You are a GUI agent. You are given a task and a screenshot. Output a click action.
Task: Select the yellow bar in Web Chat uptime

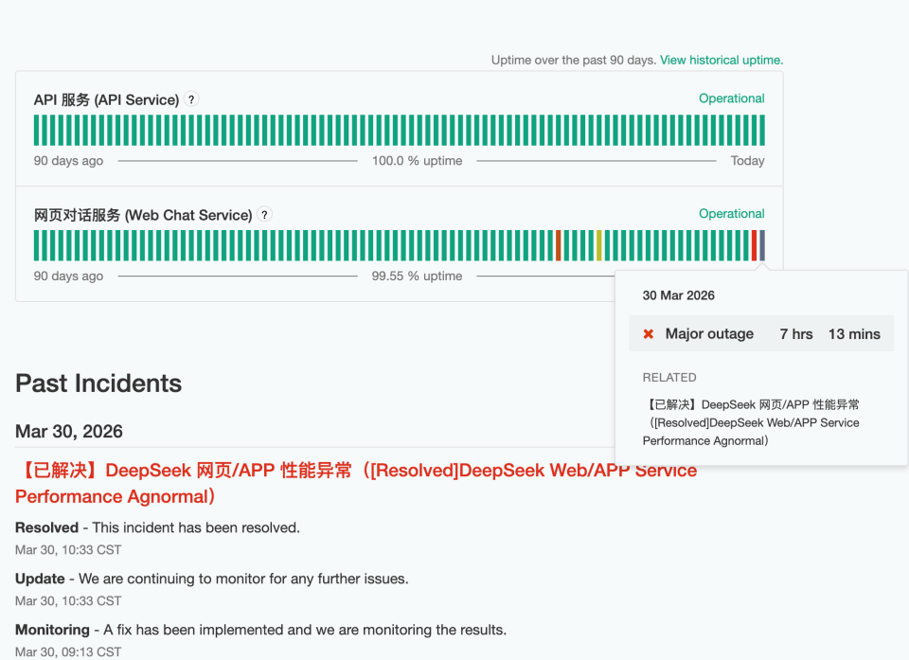click(598, 245)
